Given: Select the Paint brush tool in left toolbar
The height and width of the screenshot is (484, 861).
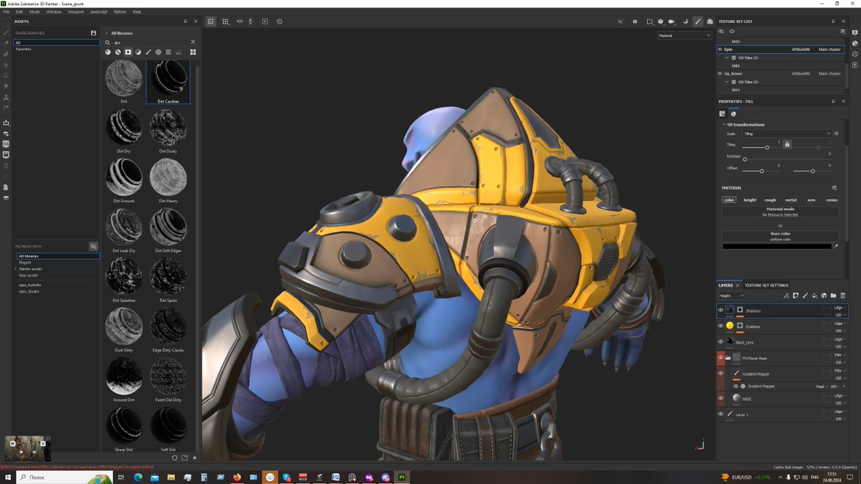Looking at the screenshot, I should [6, 33].
